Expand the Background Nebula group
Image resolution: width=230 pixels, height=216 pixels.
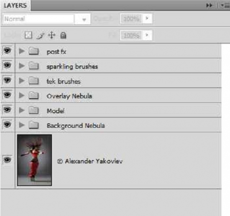pos(22,125)
